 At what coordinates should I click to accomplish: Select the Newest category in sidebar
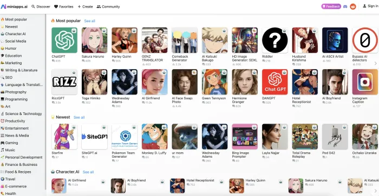point(9,26)
